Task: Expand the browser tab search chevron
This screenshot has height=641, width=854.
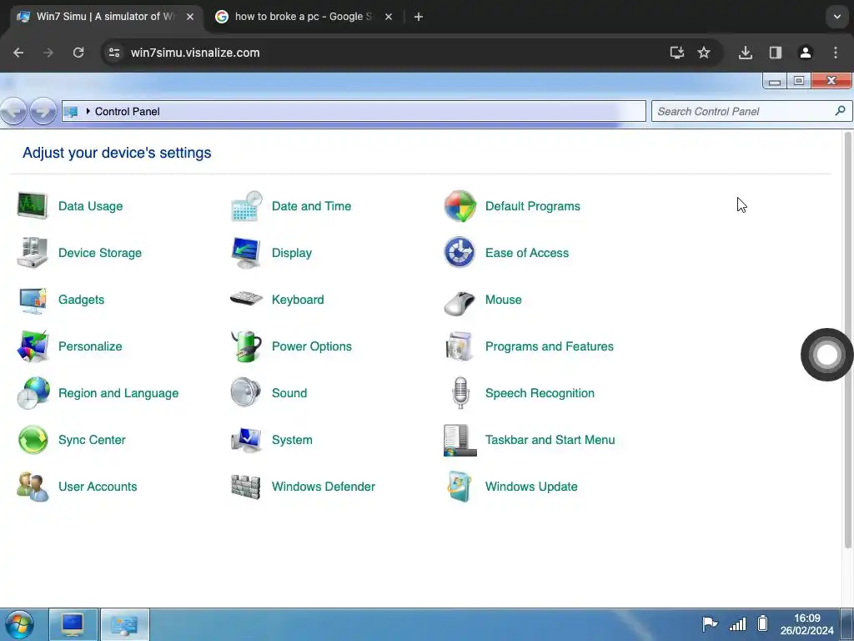Action: (x=837, y=17)
